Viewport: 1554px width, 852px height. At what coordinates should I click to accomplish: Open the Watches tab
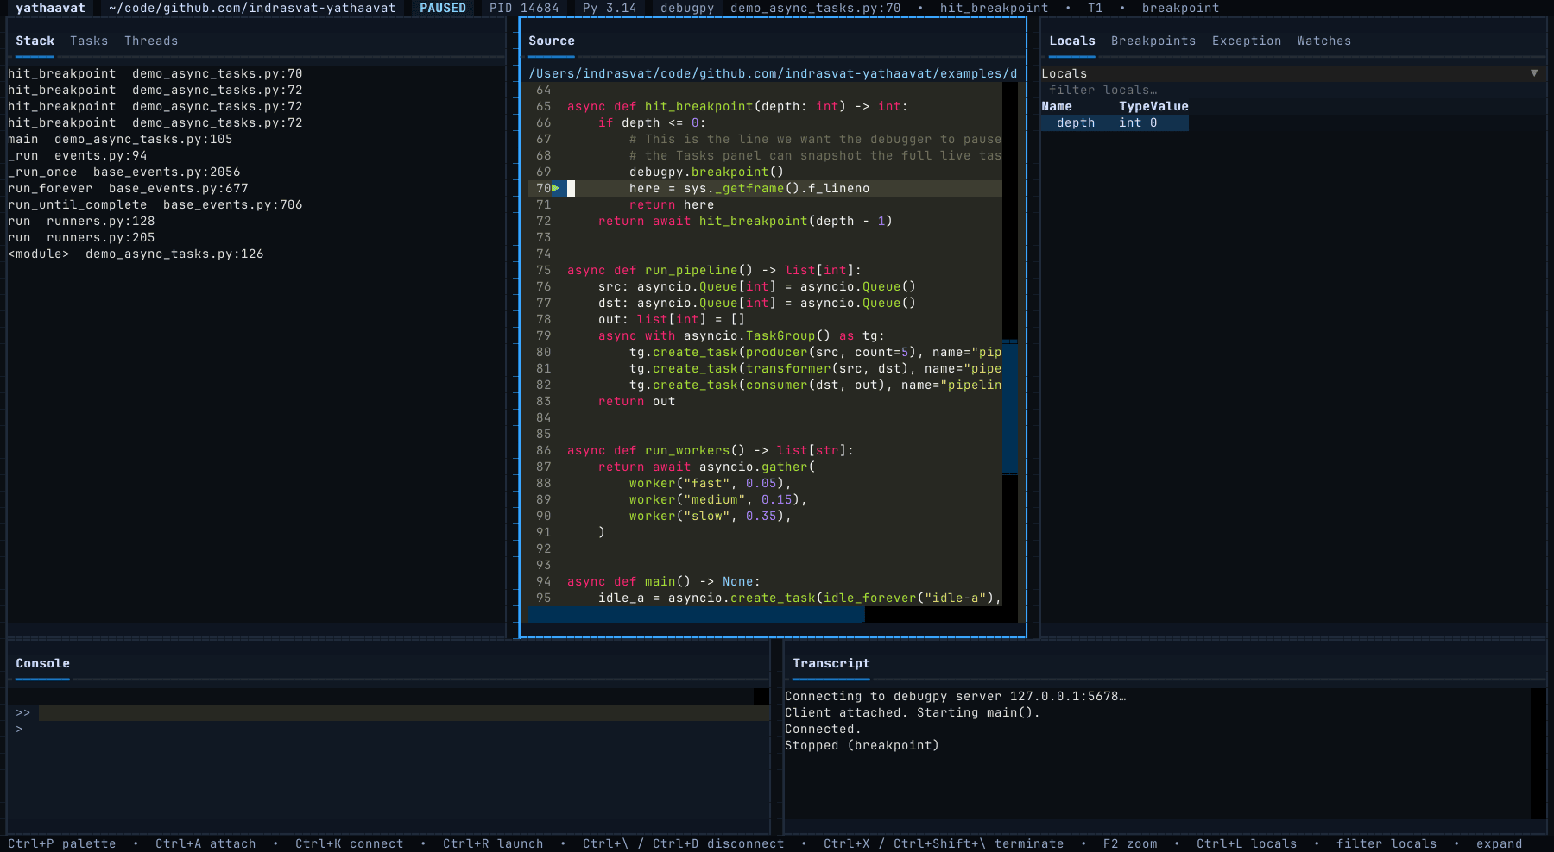click(x=1324, y=41)
